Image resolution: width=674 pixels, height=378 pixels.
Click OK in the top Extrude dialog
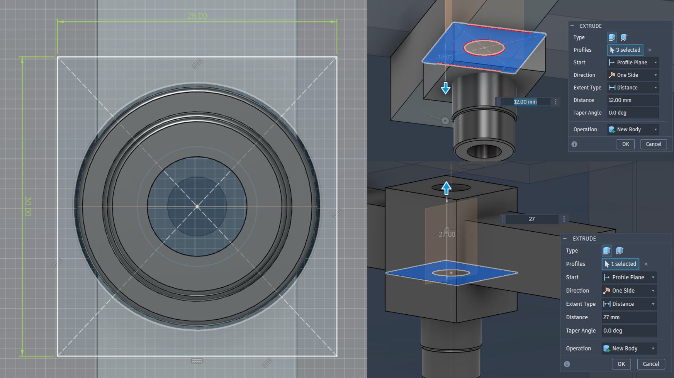pos(625,144)
